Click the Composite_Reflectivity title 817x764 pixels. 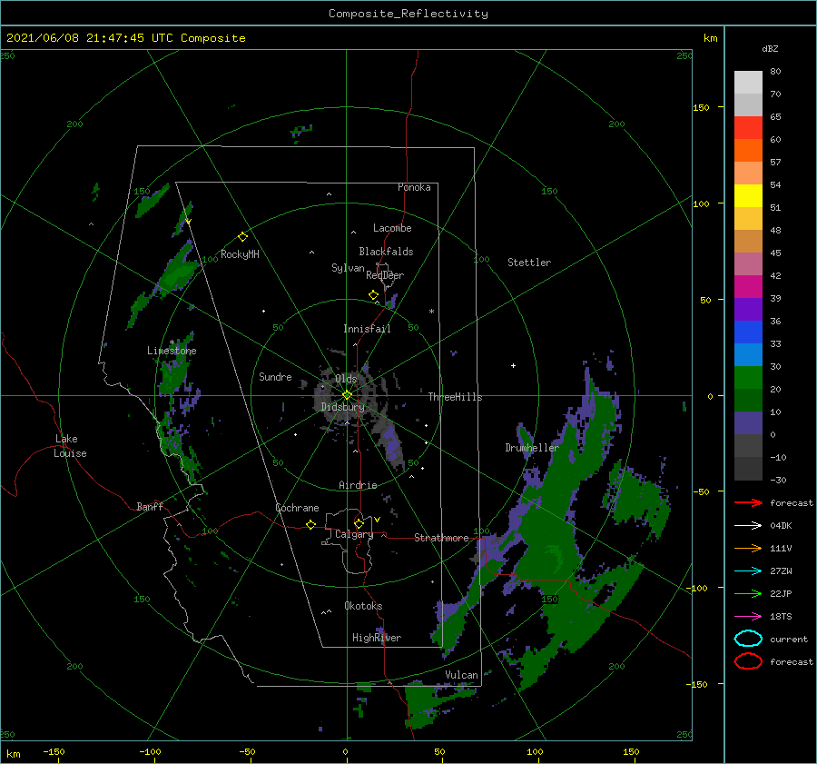[x=408, y=14]
